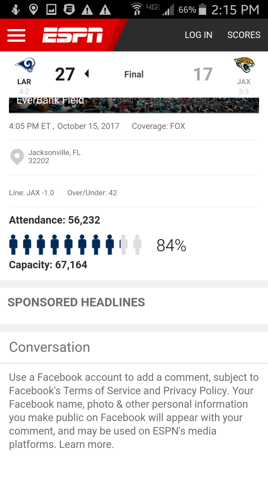Tap the first warning triangle notification icon
This screenshot has height=477, width=268.
coord(87,10)
